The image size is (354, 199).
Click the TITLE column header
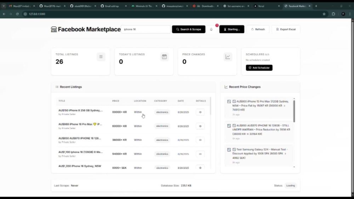[62, 101]
